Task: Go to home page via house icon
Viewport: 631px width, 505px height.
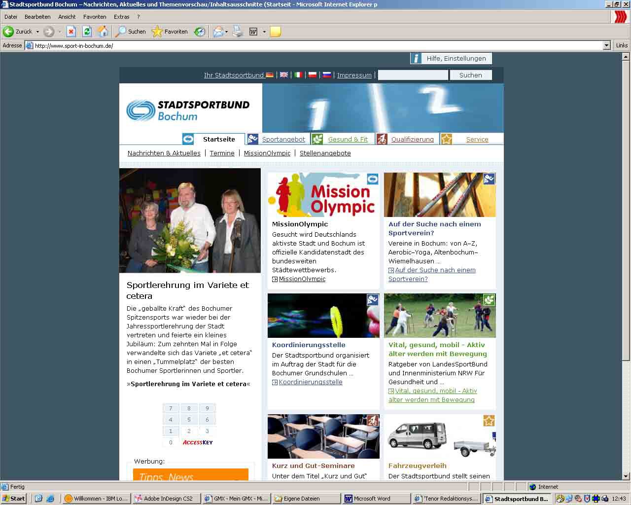Action: tap(103, 32)
